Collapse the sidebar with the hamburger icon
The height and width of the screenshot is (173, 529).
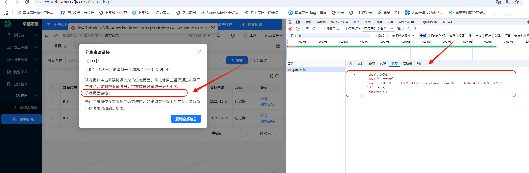(47, 36)
